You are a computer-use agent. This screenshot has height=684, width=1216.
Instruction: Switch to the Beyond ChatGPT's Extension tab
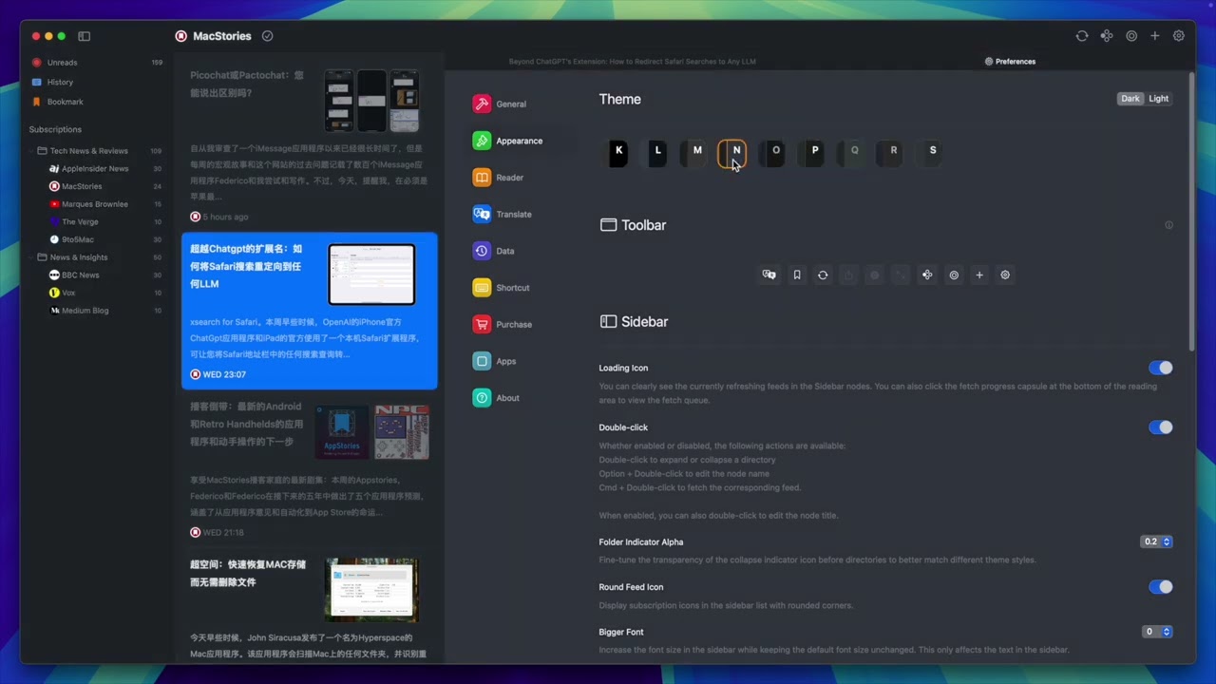point(633,62)
